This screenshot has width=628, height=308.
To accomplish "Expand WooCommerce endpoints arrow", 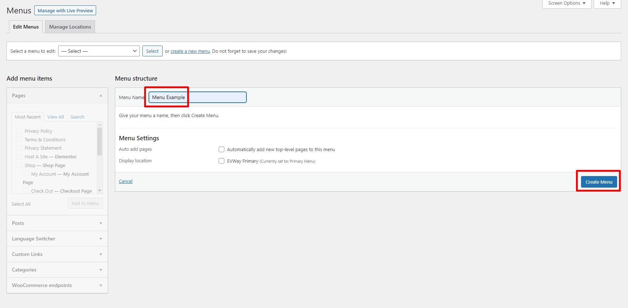I will click(x=101, y=286).
